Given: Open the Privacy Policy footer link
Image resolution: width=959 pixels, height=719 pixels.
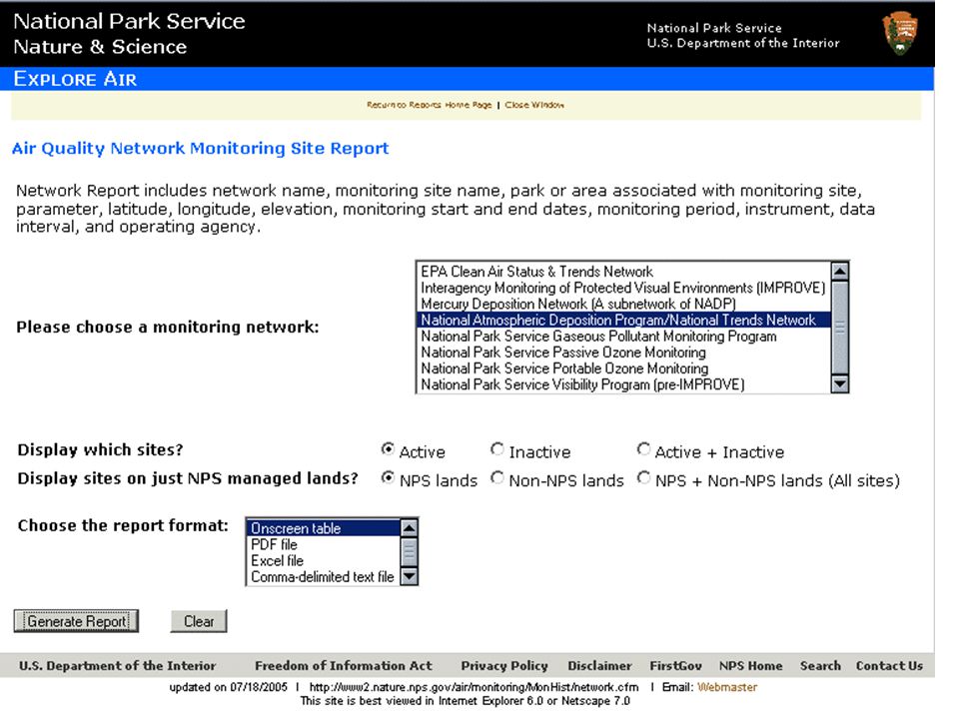Looking at the screenshot, I should [x=504, y=666].
